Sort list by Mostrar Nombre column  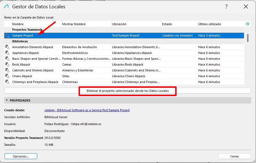86,24
